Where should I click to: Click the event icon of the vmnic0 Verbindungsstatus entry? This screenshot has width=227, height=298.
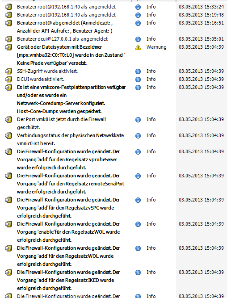[x=8, y=135]
